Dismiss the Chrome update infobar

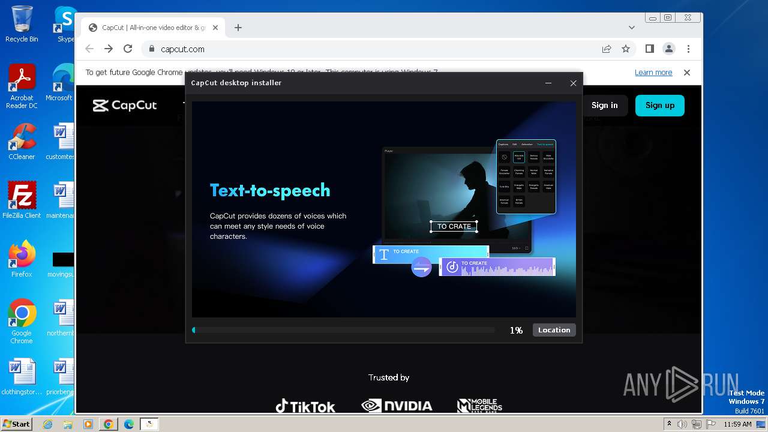[x=687, y=73]
